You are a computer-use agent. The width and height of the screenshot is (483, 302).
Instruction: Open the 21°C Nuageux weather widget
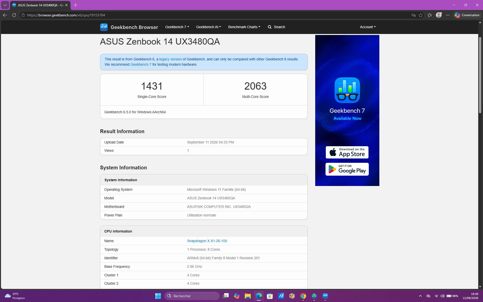[x=15, y=296]
